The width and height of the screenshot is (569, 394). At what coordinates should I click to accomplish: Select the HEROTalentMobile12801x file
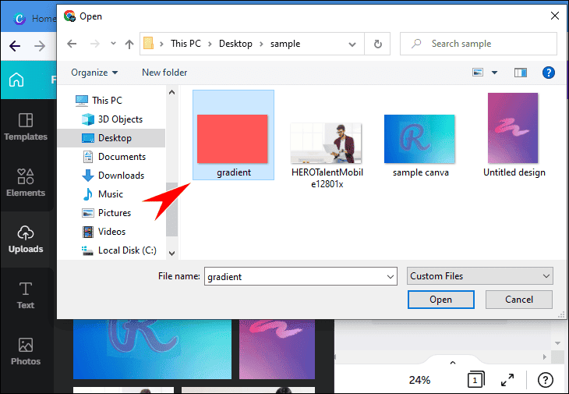coord(327,155)
